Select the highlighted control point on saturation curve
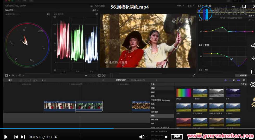The width and height of the screenshot is (255, 140). 232,59
